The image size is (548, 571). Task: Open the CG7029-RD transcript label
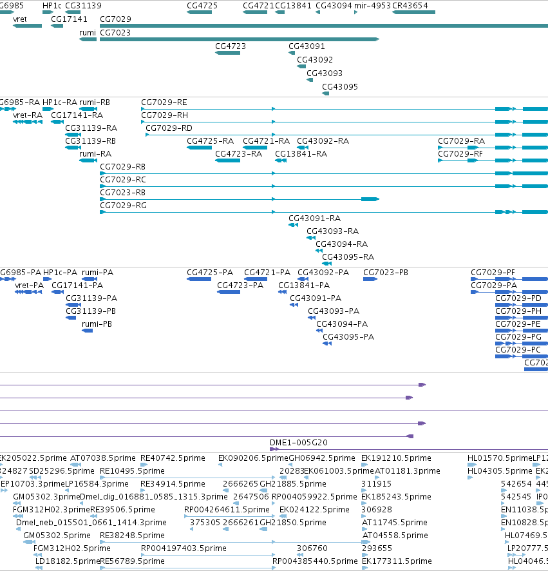point(169,128)
